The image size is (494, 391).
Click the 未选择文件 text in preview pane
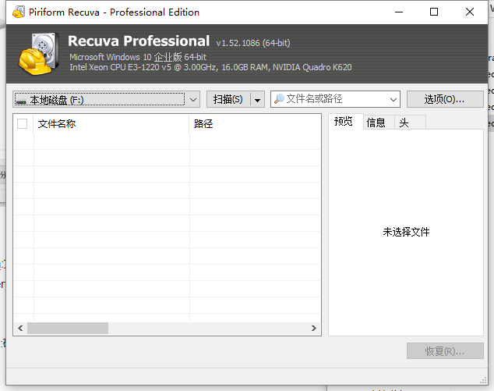tap(406, 232)
